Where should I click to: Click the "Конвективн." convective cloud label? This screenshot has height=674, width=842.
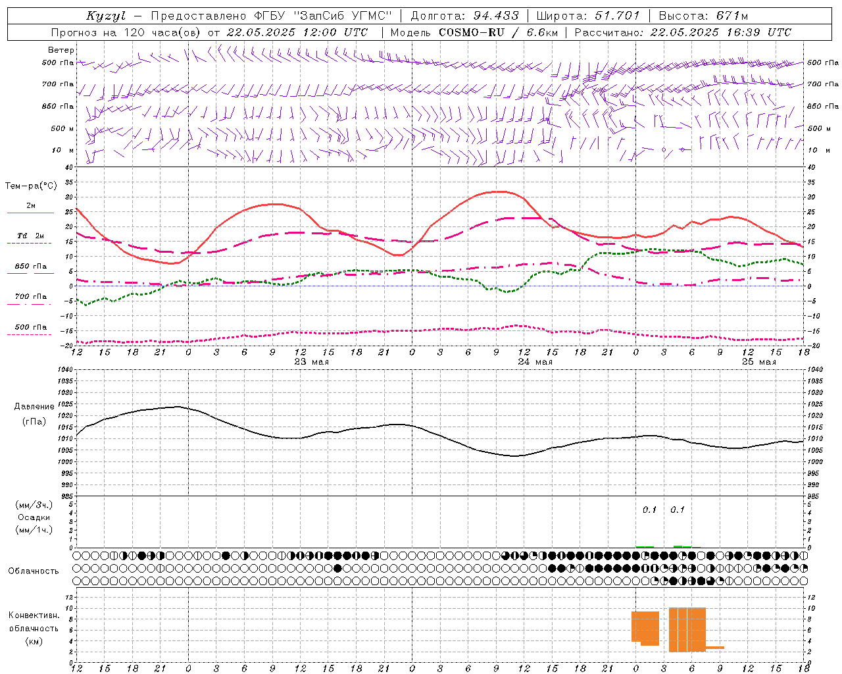34,615
